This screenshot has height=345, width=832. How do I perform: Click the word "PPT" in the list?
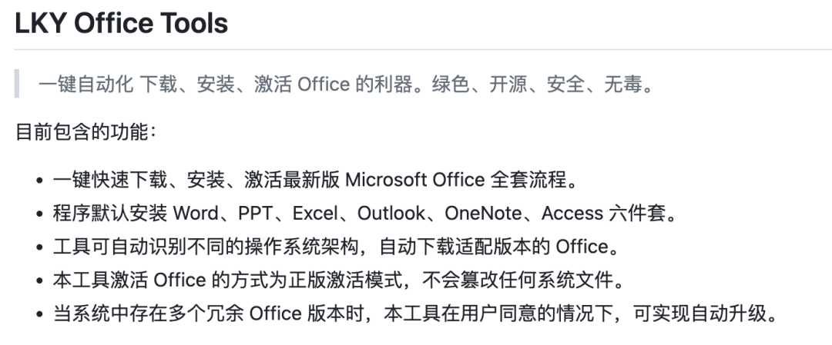[256, 214]
